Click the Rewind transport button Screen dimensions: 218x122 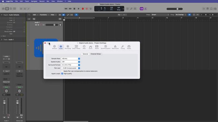66,9
